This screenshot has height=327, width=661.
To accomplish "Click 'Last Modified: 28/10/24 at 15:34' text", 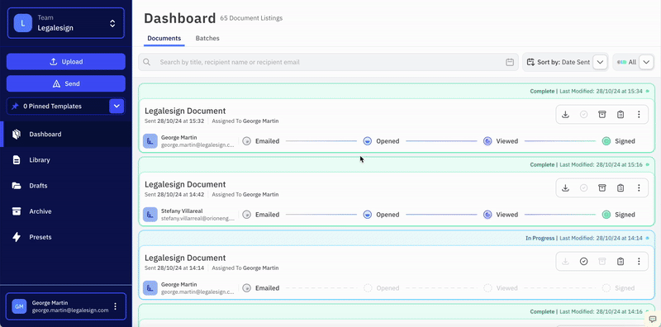I will tap(602, 91).
